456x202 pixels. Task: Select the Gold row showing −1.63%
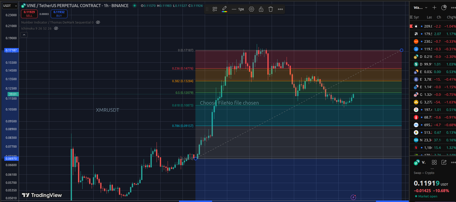[433, 102]
